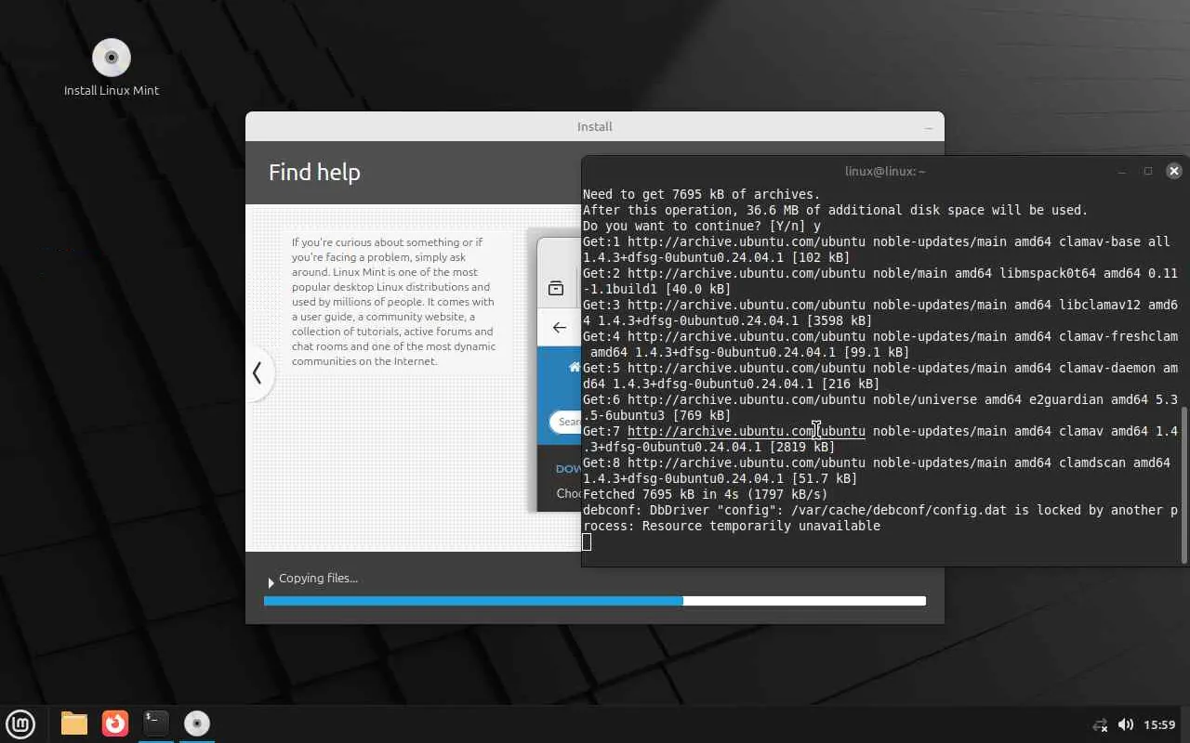Close the linux@linux terminal window

1174,171
